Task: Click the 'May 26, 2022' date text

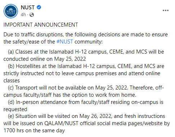Action: (96, 116)
